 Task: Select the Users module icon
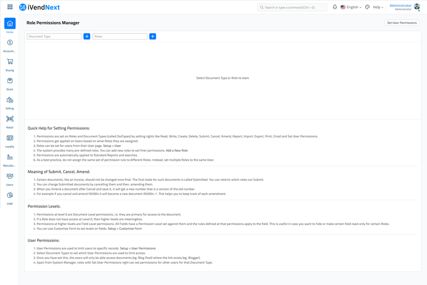(9, 176)
